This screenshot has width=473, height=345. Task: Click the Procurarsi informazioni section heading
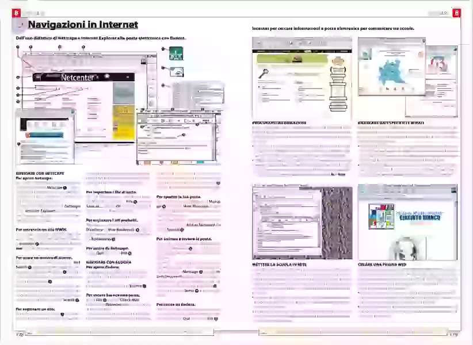(279, 123)
